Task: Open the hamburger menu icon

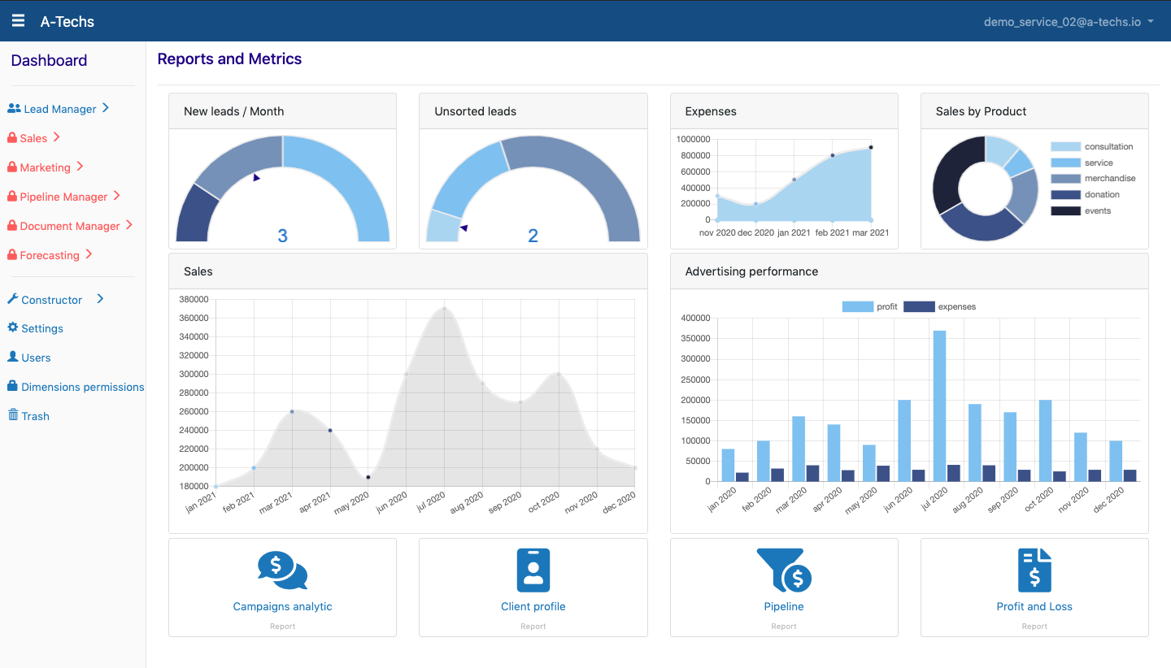Action: tap(18, 21)
